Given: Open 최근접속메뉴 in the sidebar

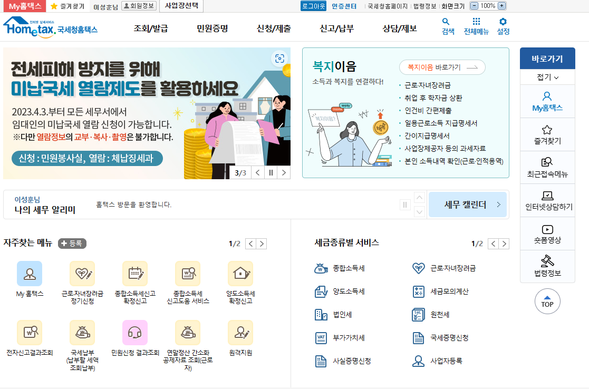Looking at the screenshot, I should (x=547, y=168).
